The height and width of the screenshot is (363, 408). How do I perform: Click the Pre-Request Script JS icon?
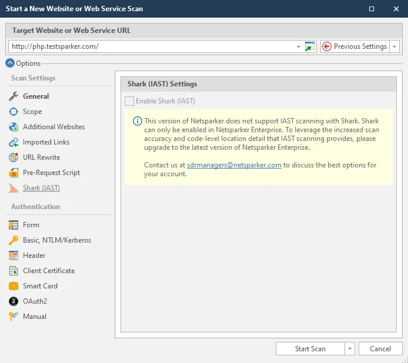14,173
